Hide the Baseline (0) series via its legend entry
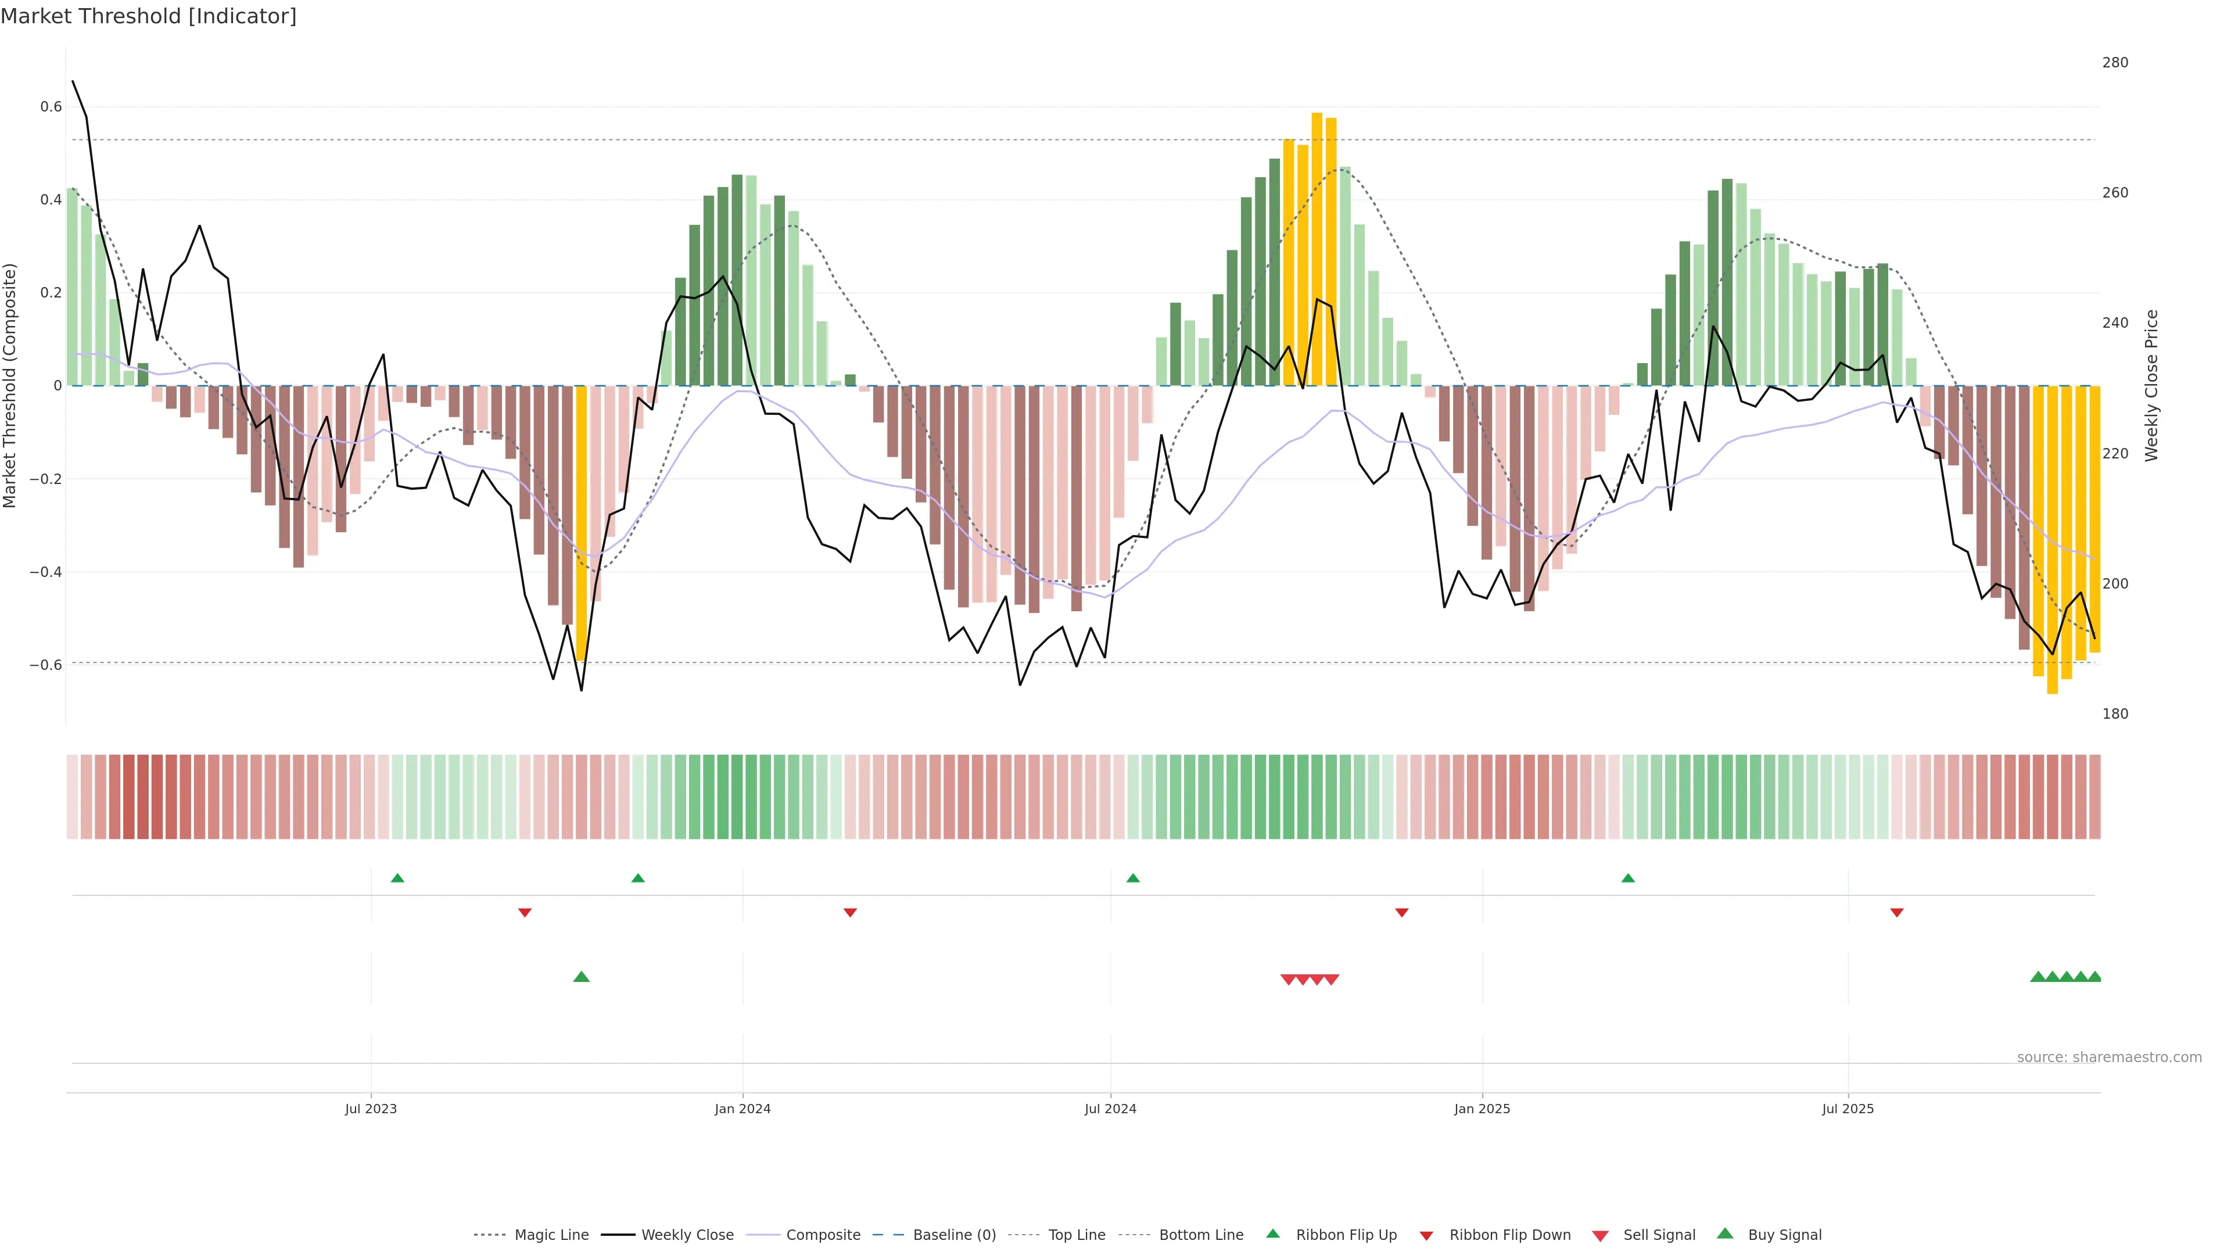 953,1235
